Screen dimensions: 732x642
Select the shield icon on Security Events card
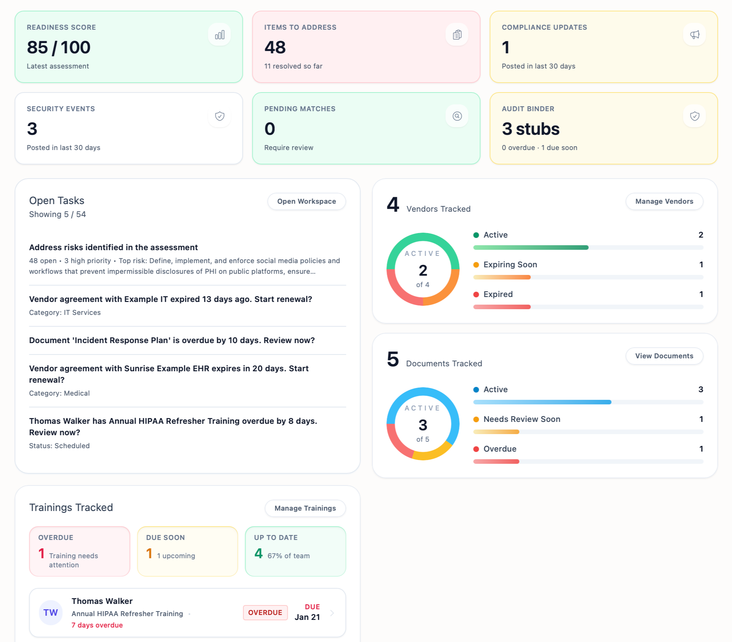click(x=220, y=116)
